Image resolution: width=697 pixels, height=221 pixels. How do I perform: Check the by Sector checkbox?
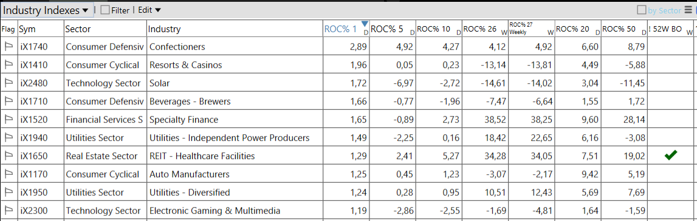642,10
